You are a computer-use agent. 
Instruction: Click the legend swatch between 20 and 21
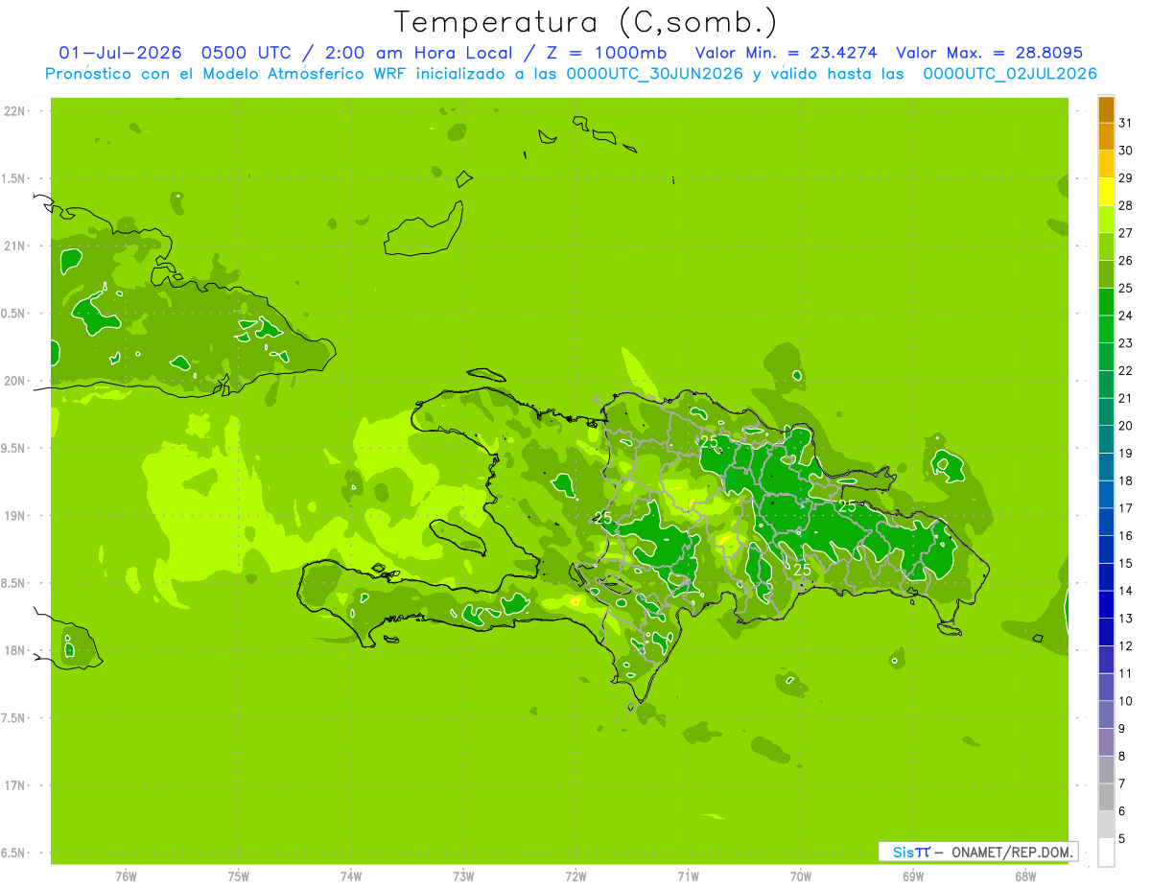[x=1106, y=412]
